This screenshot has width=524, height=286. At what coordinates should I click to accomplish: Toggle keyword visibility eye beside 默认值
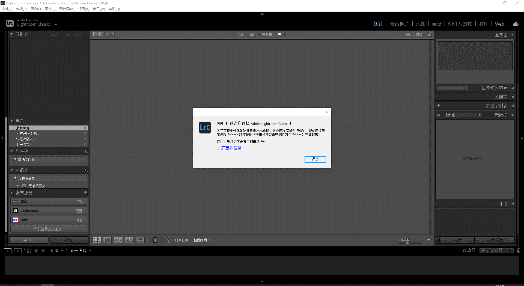click(439, 115)
